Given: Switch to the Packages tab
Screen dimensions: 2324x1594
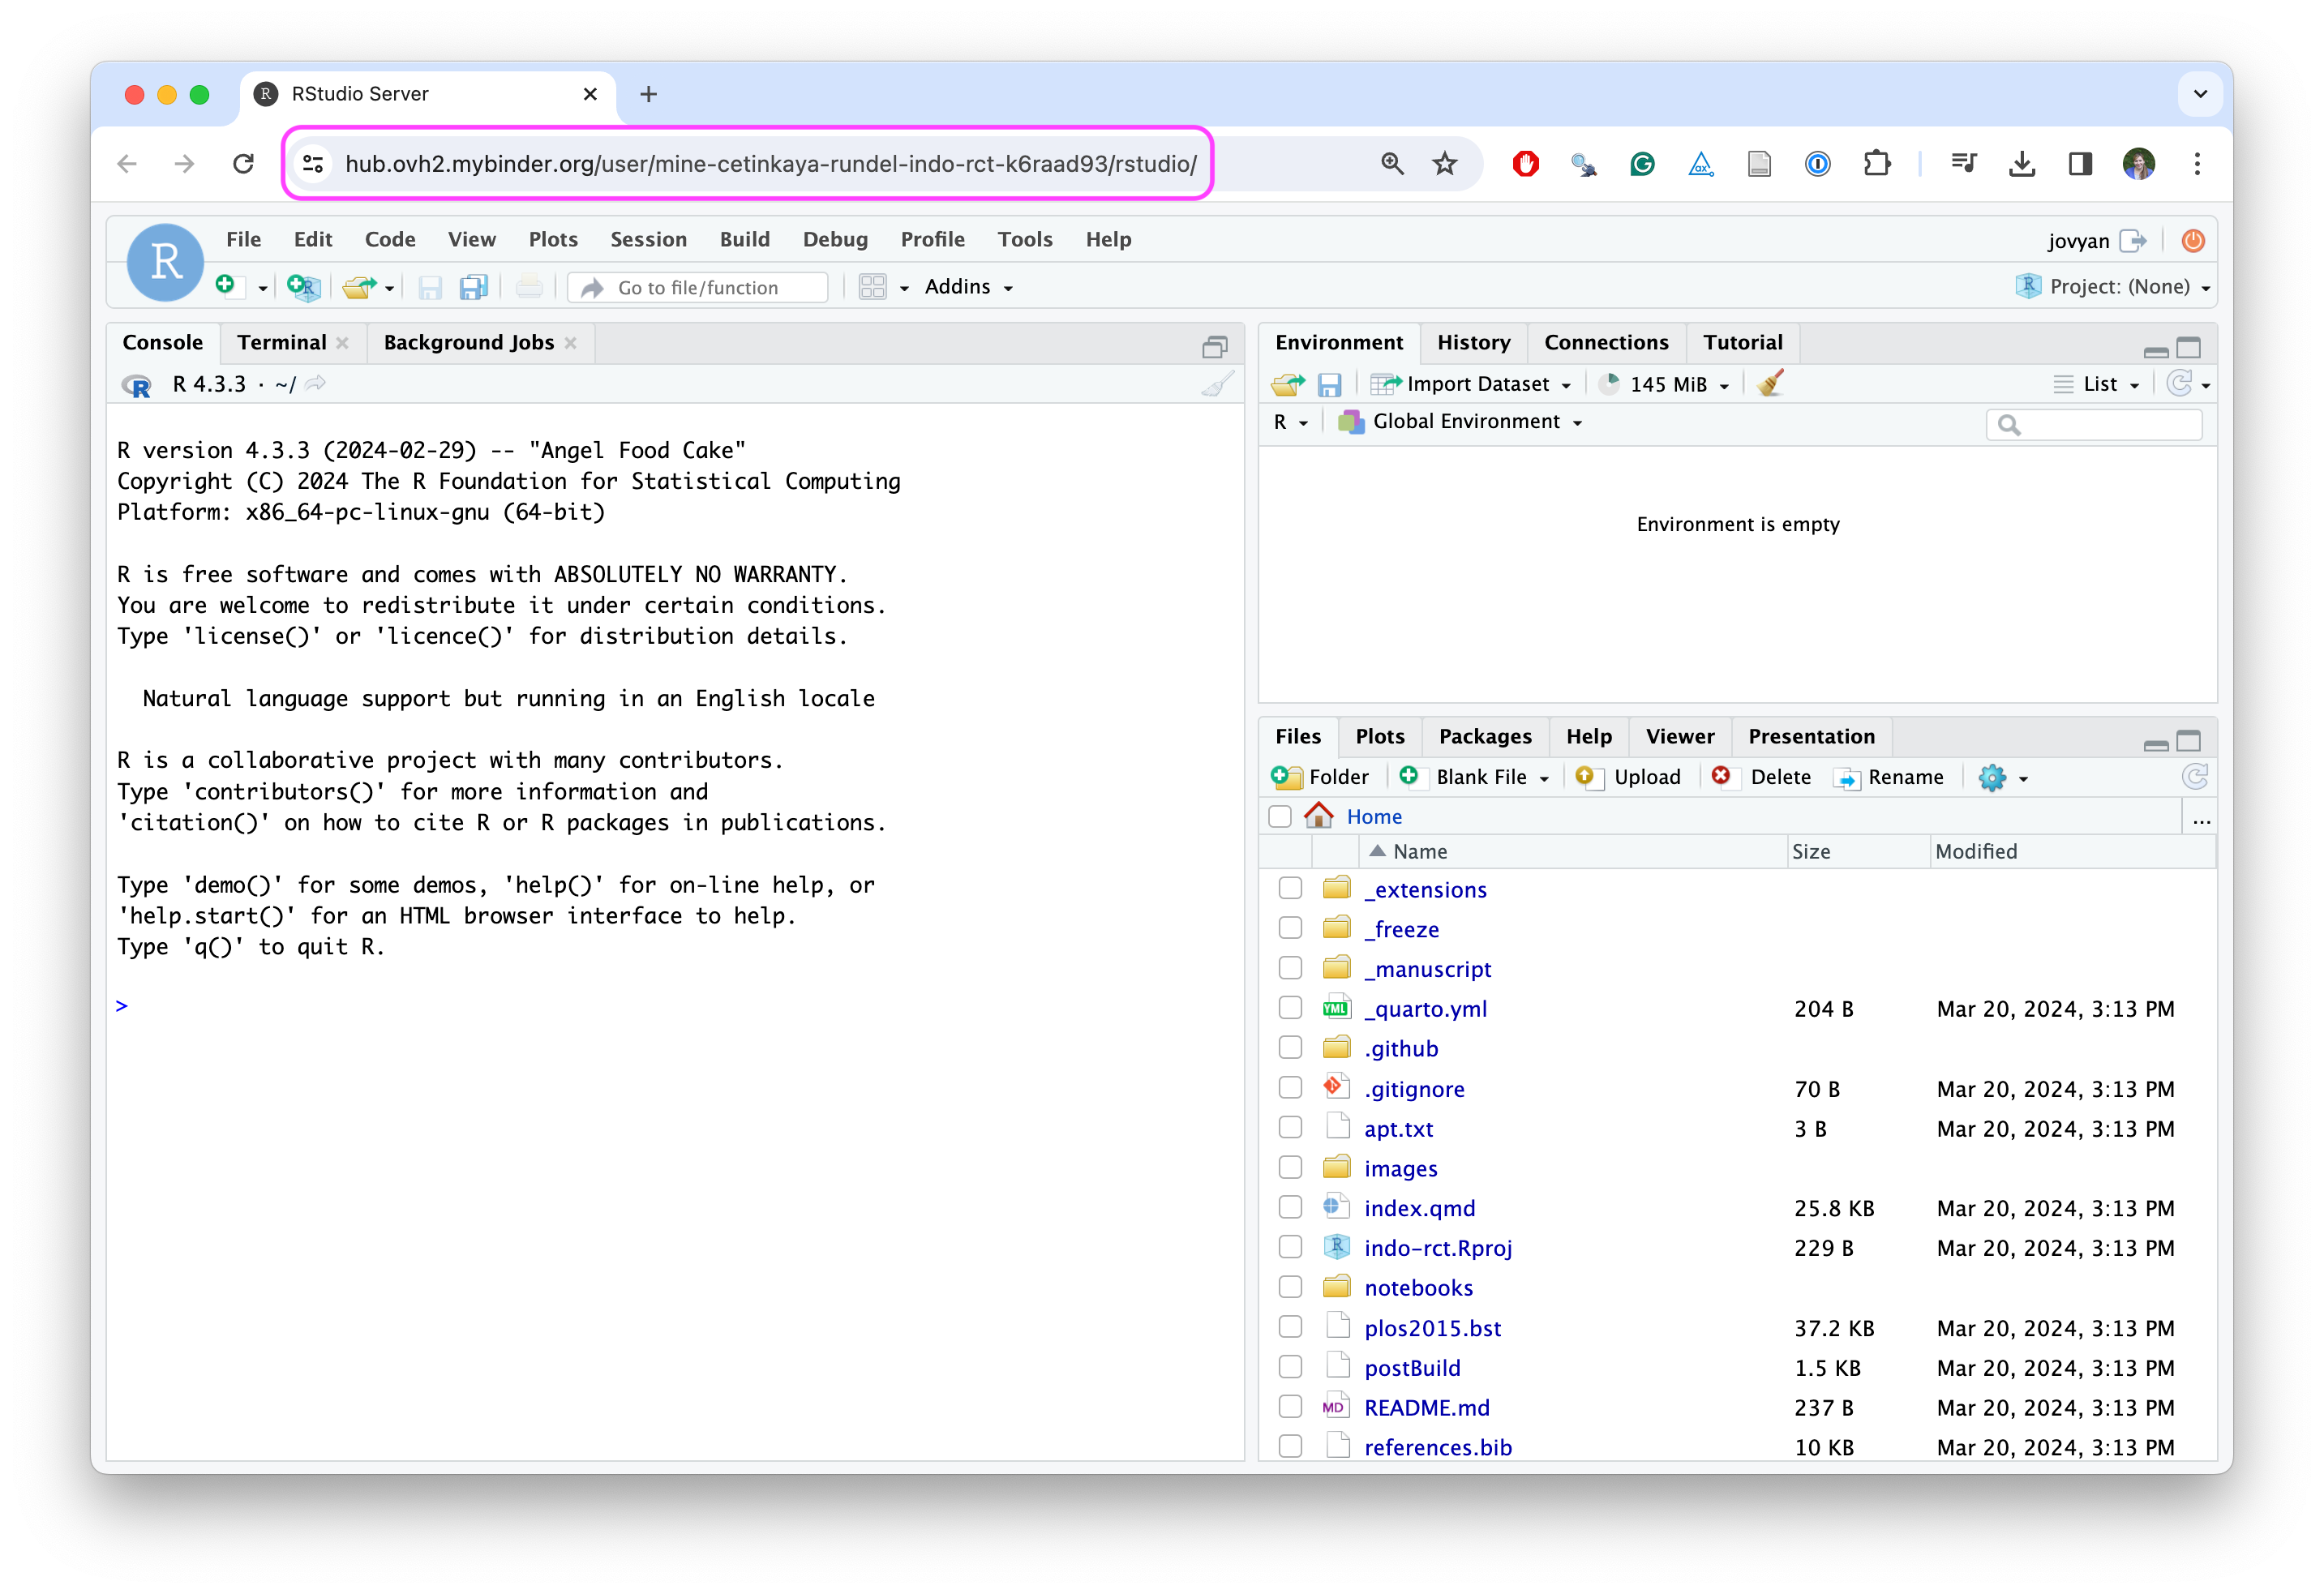Looking at the screenshot, I should point(1485,736).
